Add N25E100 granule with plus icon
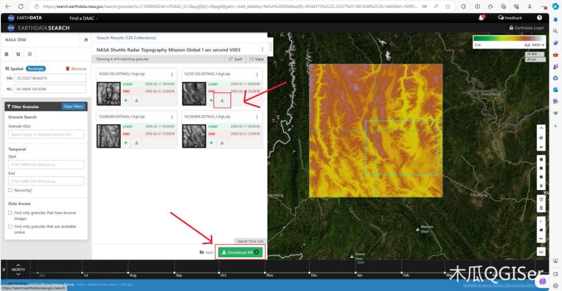Viewport: 562px width, 291px height. point(211,101)
